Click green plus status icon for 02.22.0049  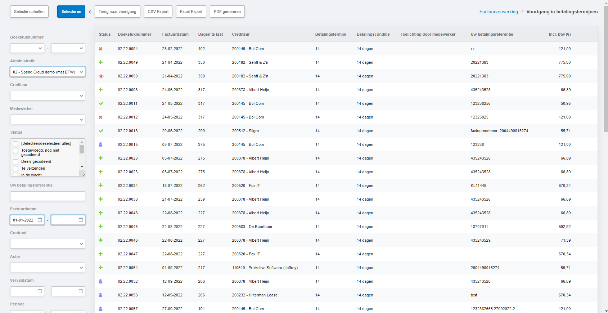pos(101,62)
